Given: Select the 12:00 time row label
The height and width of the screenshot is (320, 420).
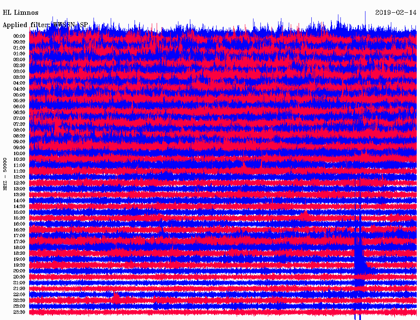Looking at the screenshot, I should (19, 177).
